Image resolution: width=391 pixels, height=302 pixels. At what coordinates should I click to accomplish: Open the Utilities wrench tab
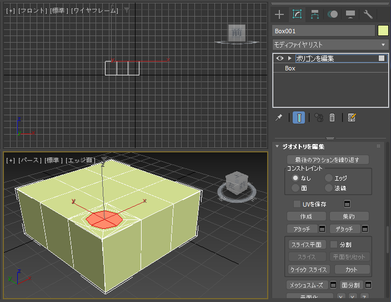pyautogui.click(x=368, y=14)
